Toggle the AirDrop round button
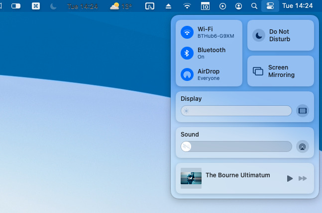Viewport: 322px width, 213px height. [187, 74]
